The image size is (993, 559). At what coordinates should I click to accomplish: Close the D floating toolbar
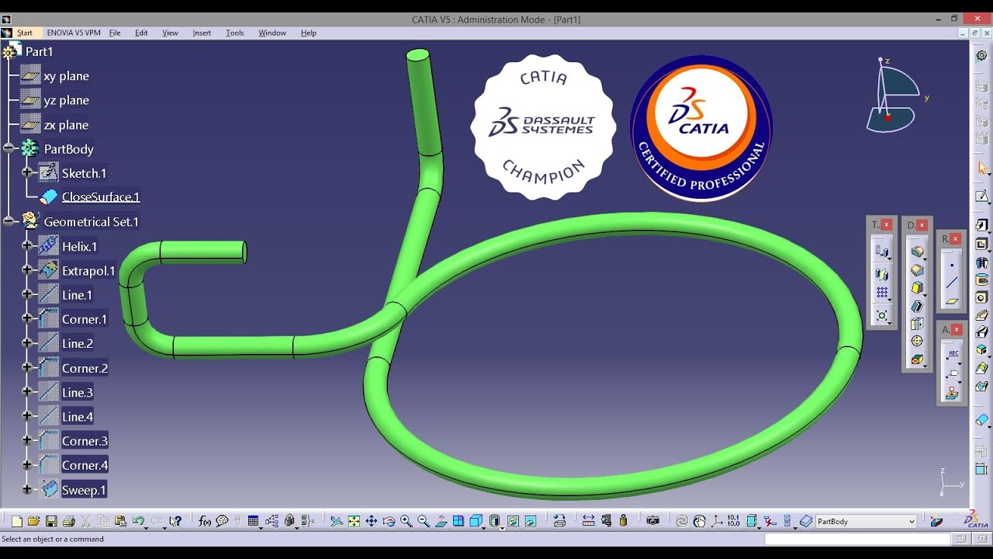(922, 225)
